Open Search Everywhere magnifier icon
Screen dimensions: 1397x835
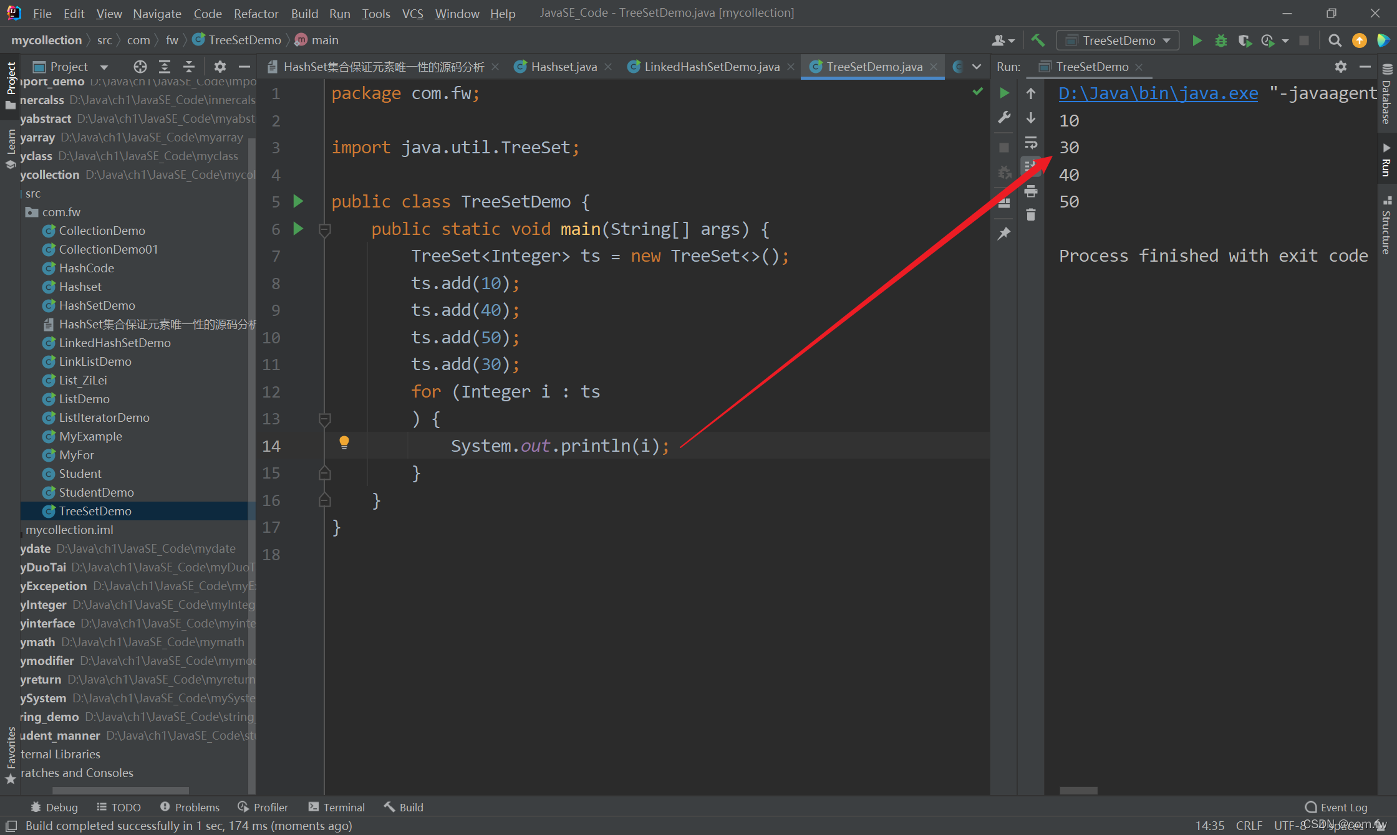tap(1335, 41)
